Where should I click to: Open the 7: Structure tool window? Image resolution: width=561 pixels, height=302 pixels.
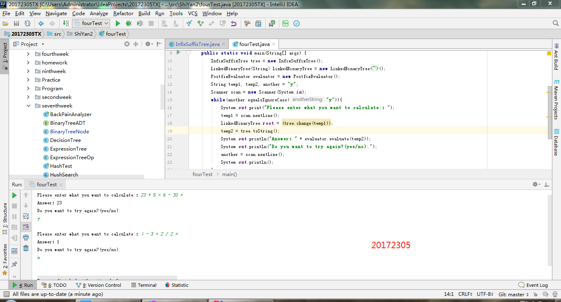5,218
